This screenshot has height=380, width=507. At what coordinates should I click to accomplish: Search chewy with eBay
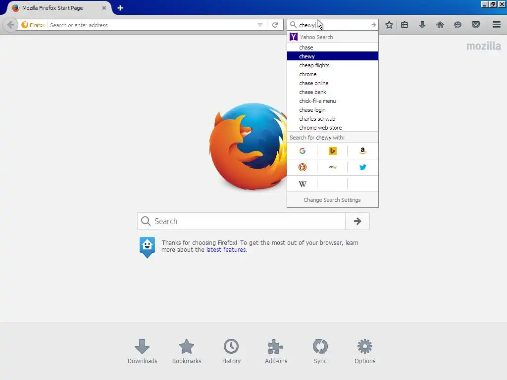click(x=332, y=167)
